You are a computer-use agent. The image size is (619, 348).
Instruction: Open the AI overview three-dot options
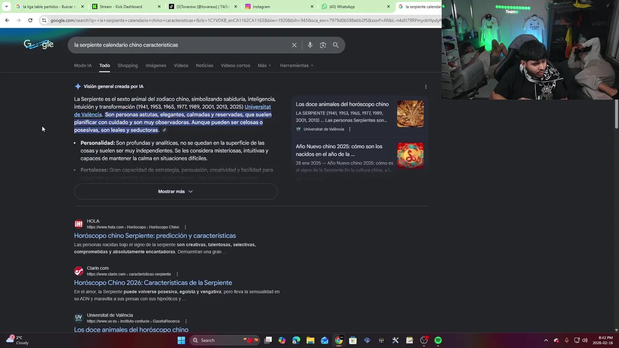[x=426, y=87]
